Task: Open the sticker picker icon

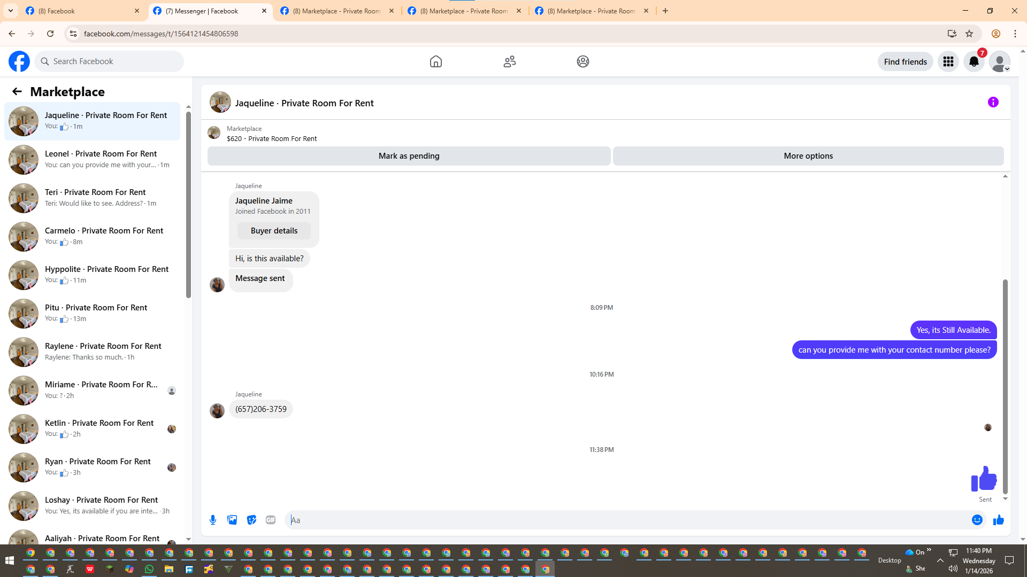Action: [x=251, y=520]
